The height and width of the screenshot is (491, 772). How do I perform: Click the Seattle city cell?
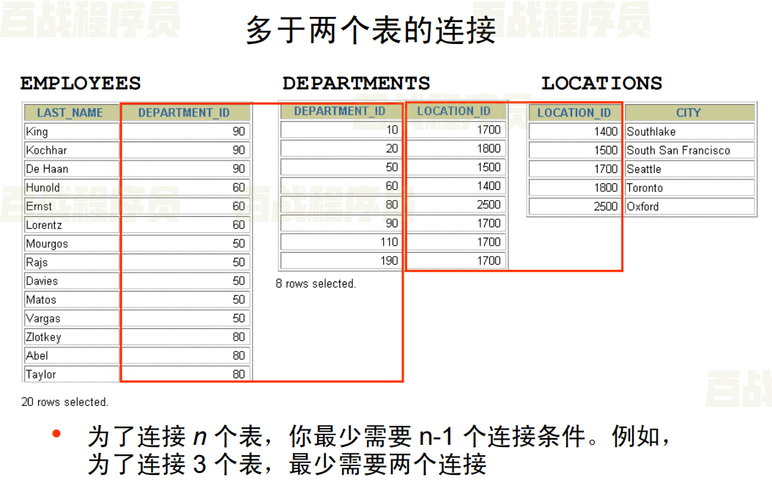point(689,169)
